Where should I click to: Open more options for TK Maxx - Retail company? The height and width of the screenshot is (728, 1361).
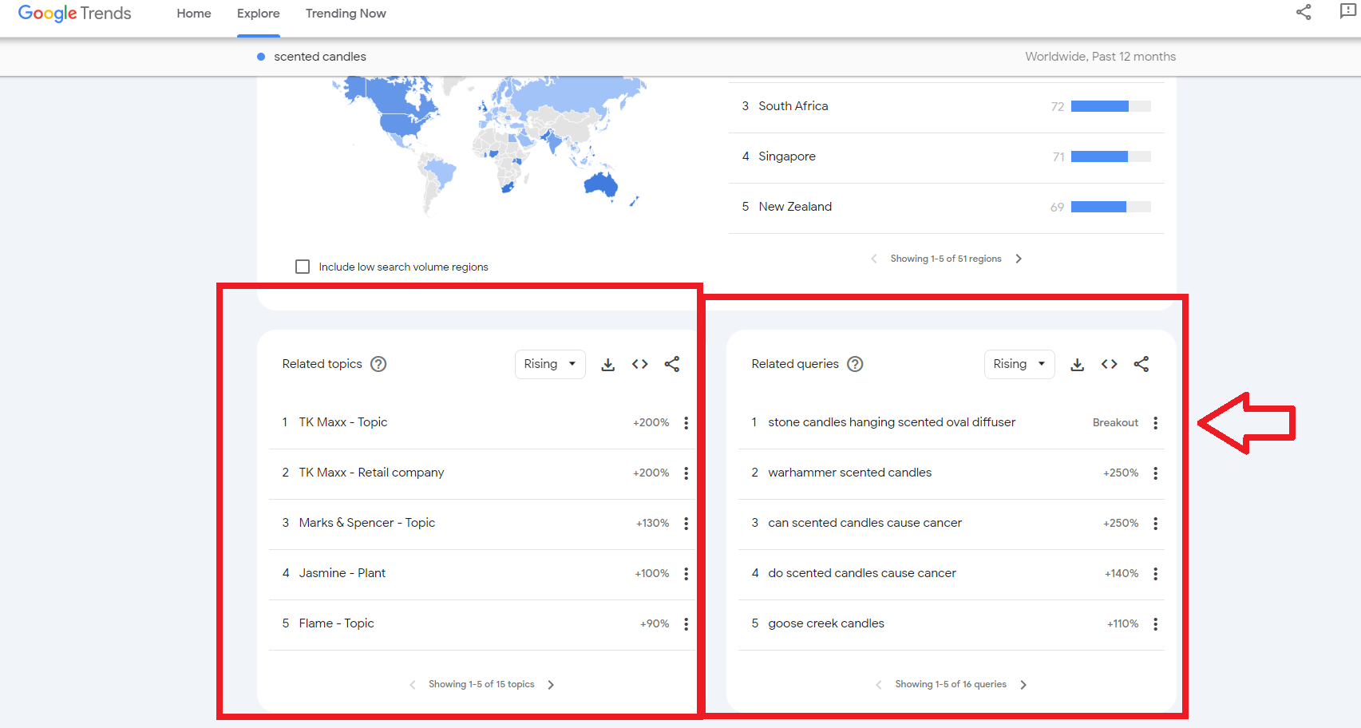686,473
